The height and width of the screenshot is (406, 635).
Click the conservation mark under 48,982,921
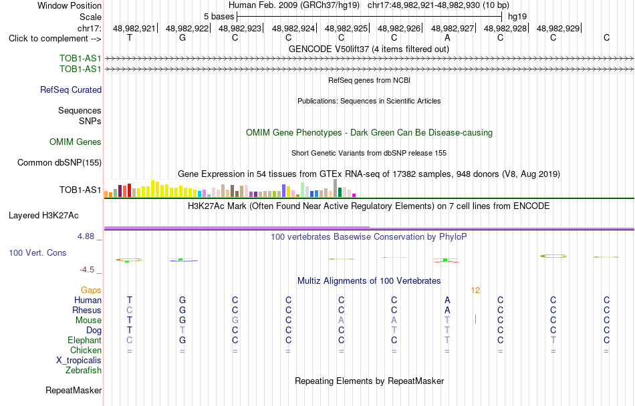[x=129, y=260]
